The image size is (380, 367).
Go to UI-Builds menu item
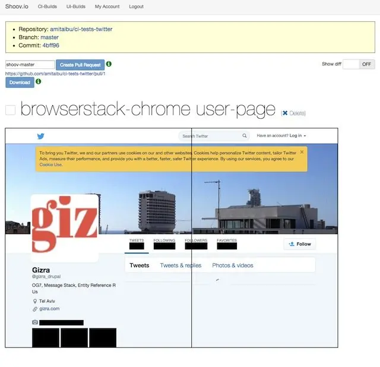76,7
